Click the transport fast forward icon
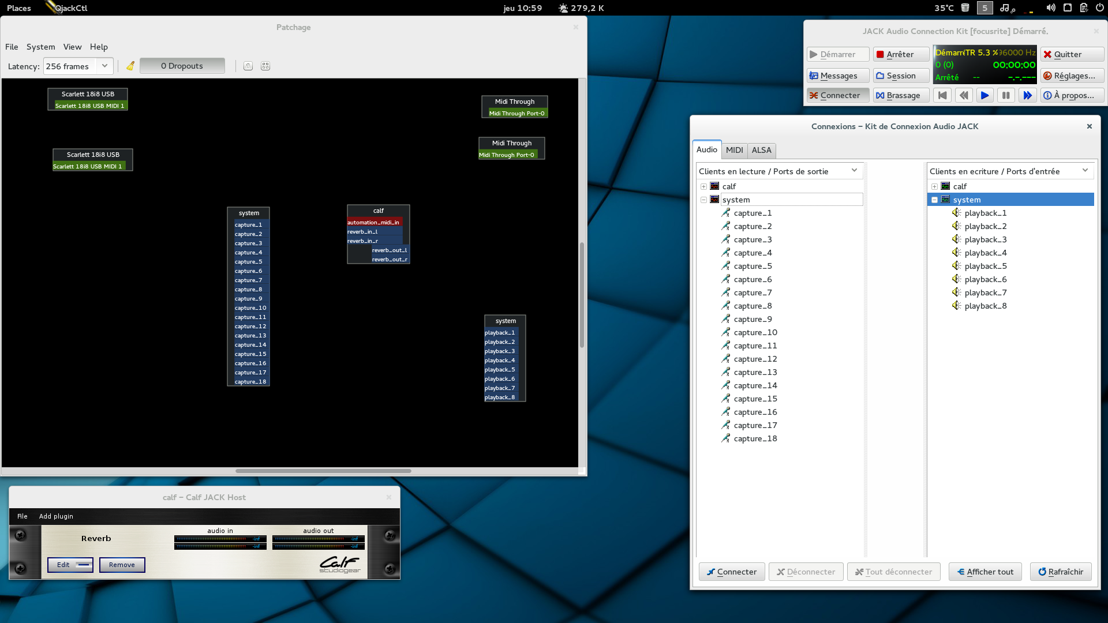This screenshot has width=1108, height=623. 1027,96
